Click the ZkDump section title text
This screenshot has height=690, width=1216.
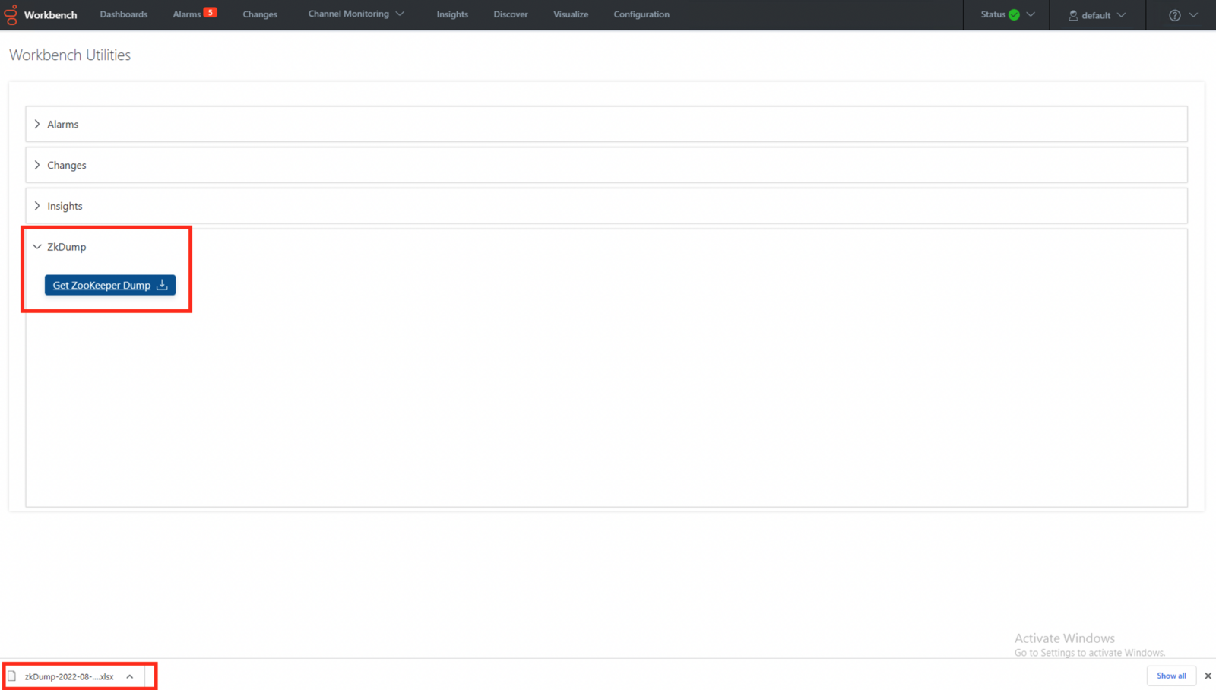(x=67, y=247)
